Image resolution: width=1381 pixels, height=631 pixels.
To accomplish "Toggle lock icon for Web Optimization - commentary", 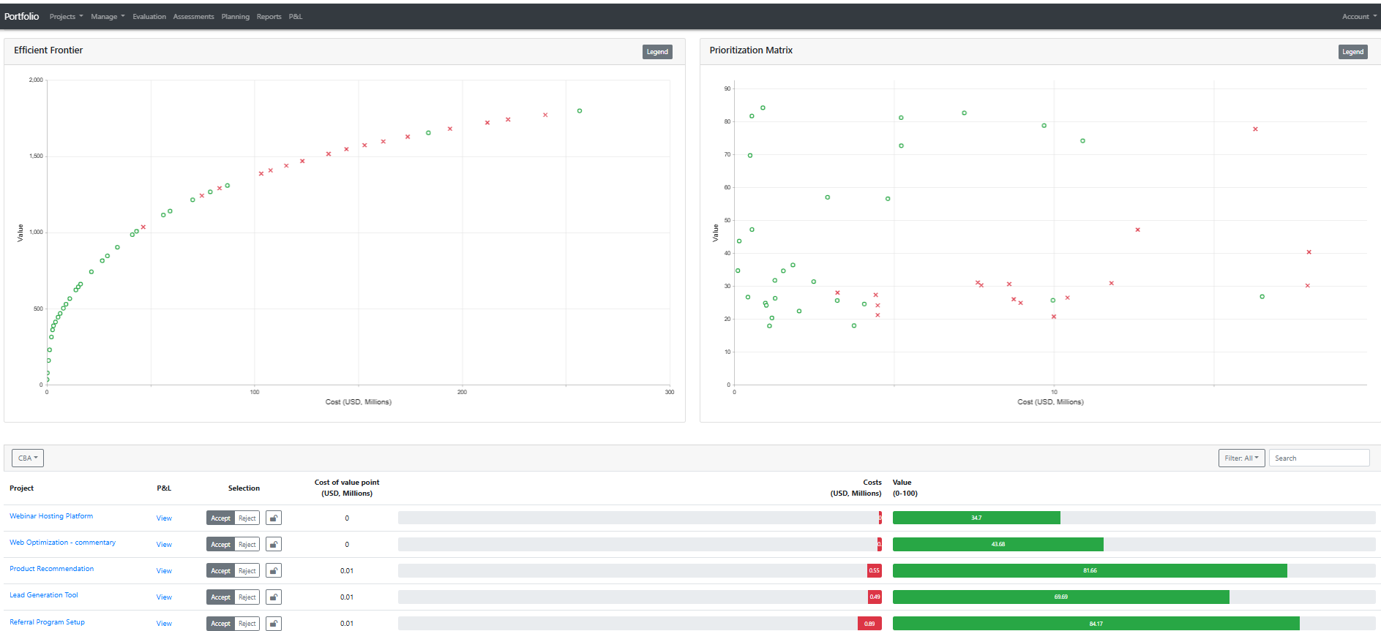I will pos(274,545).
